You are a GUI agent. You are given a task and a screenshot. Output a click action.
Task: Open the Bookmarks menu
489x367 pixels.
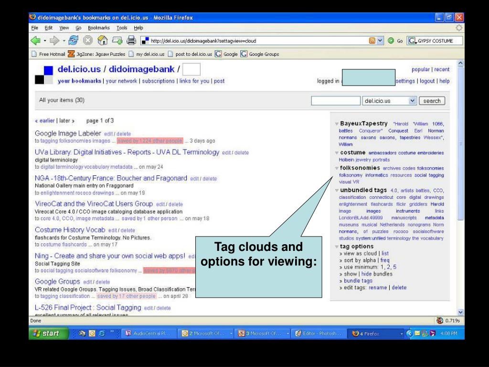click(99, 28)
